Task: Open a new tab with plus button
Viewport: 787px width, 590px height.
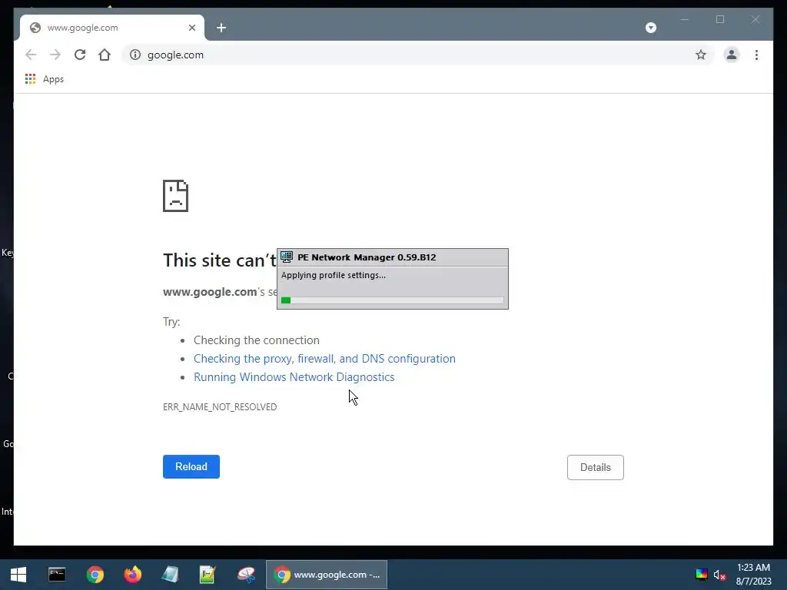Action: (x=221, y=28)
